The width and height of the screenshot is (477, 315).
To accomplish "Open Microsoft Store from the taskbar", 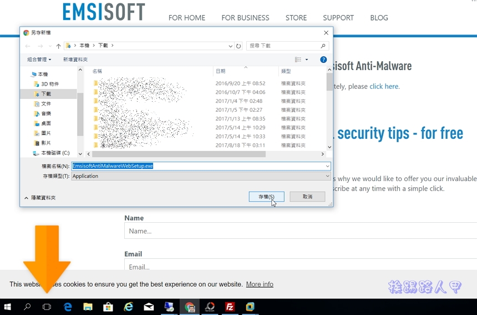I will [x=108, y=307].
